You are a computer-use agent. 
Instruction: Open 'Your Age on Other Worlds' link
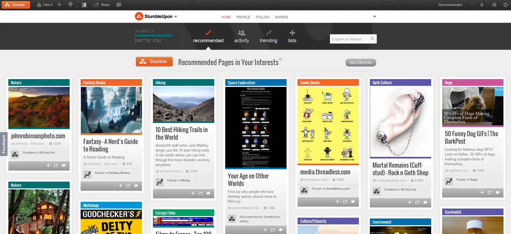248,180
